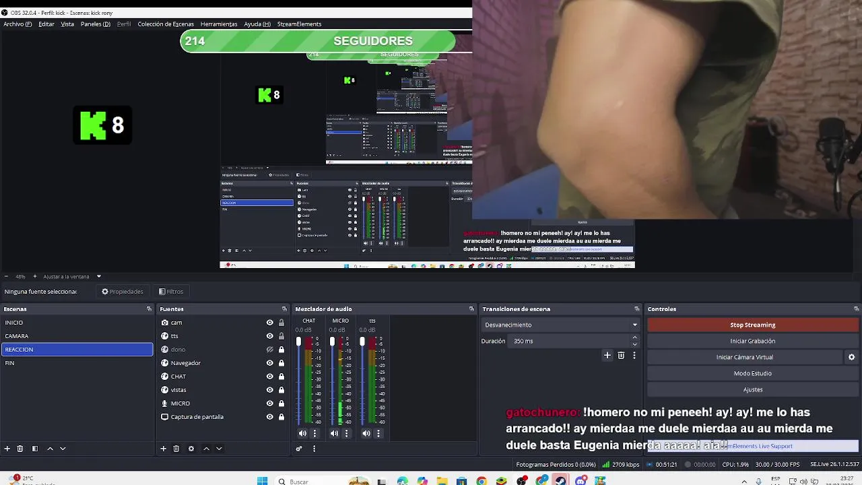The image size is (862, 485).
Task: Open Ajustes in the Controles panel
Action: (x=752, y=389)
